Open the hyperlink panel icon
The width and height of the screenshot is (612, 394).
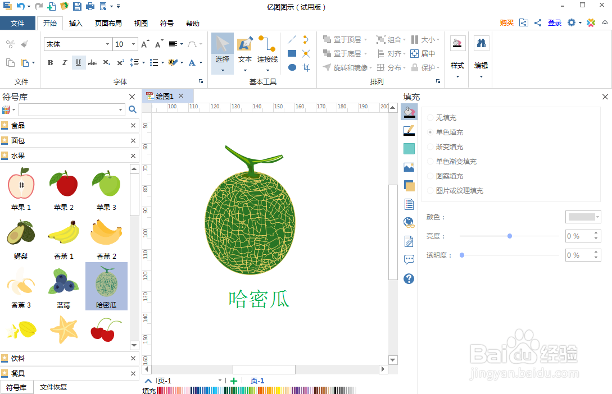coord(409,222)
